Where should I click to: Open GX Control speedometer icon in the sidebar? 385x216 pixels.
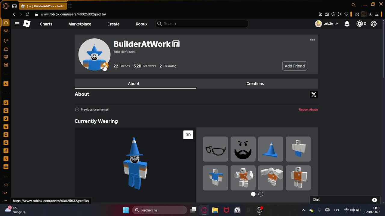6,40
